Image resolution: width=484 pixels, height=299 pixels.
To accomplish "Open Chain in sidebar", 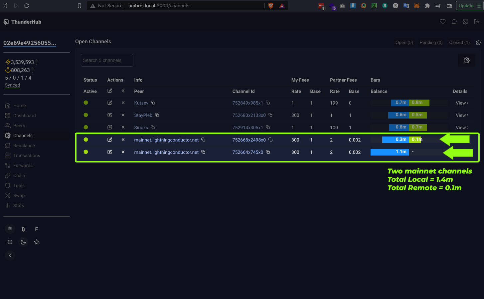I will point(15,175).
